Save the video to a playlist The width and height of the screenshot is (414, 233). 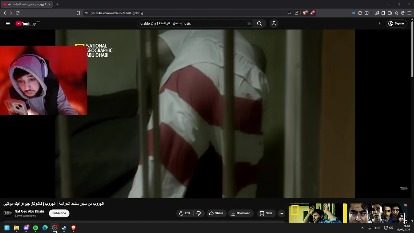[x=266, y=213]
